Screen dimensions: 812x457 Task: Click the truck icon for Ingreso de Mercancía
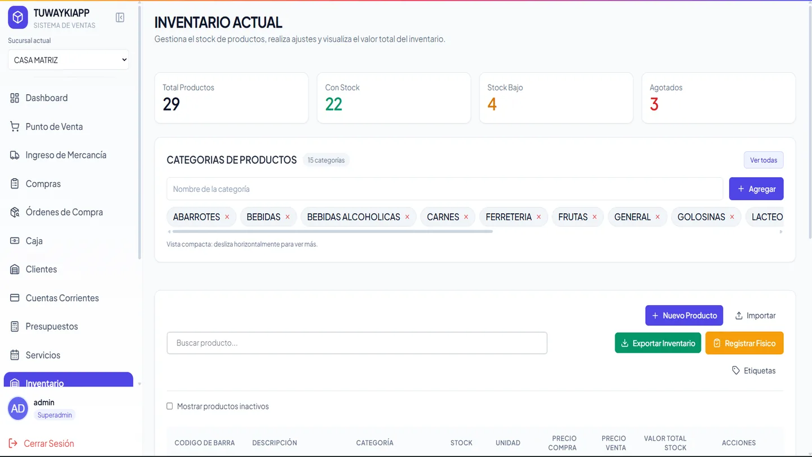(x=15, y=155)
